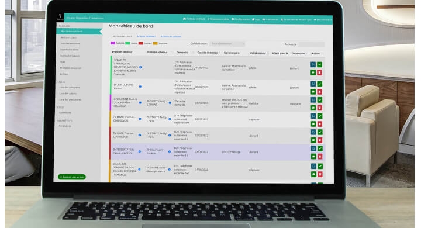Screen dimensions: 421x228
Task: Sort by the Praticien vendeur column
Action: 122,52
